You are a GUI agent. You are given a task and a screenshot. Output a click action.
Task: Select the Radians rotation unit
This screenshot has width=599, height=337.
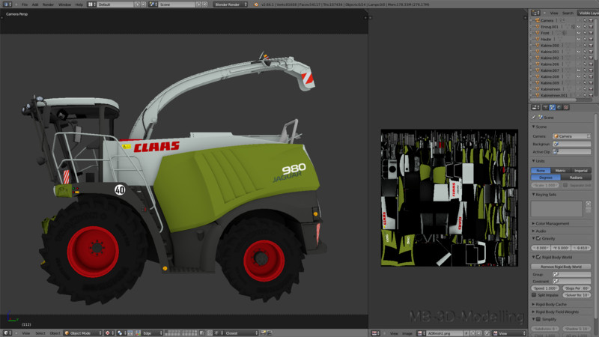(x=576, y=177)
